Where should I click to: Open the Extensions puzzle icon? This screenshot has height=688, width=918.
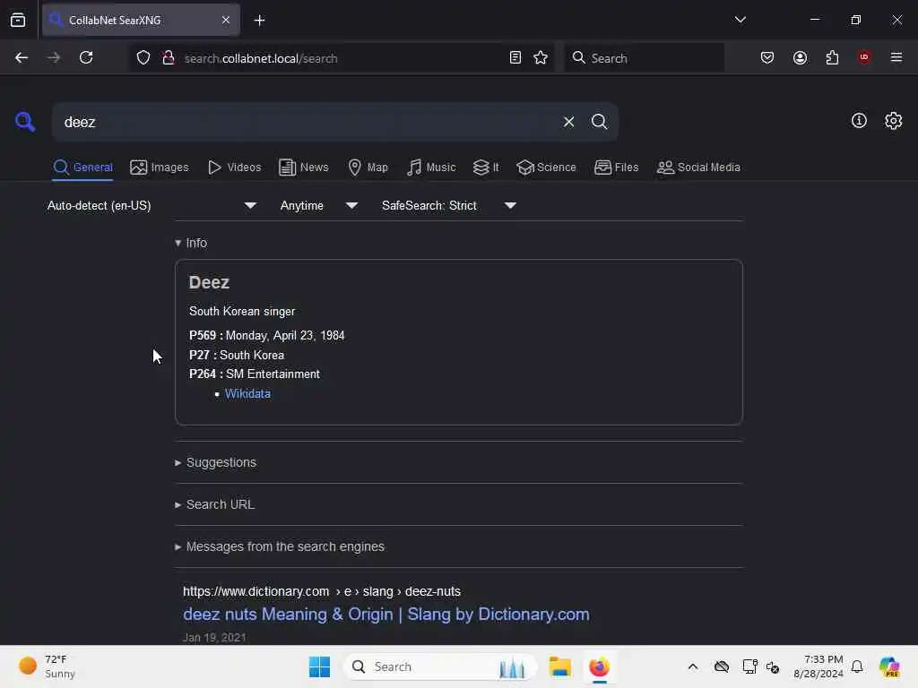[832, 57]
